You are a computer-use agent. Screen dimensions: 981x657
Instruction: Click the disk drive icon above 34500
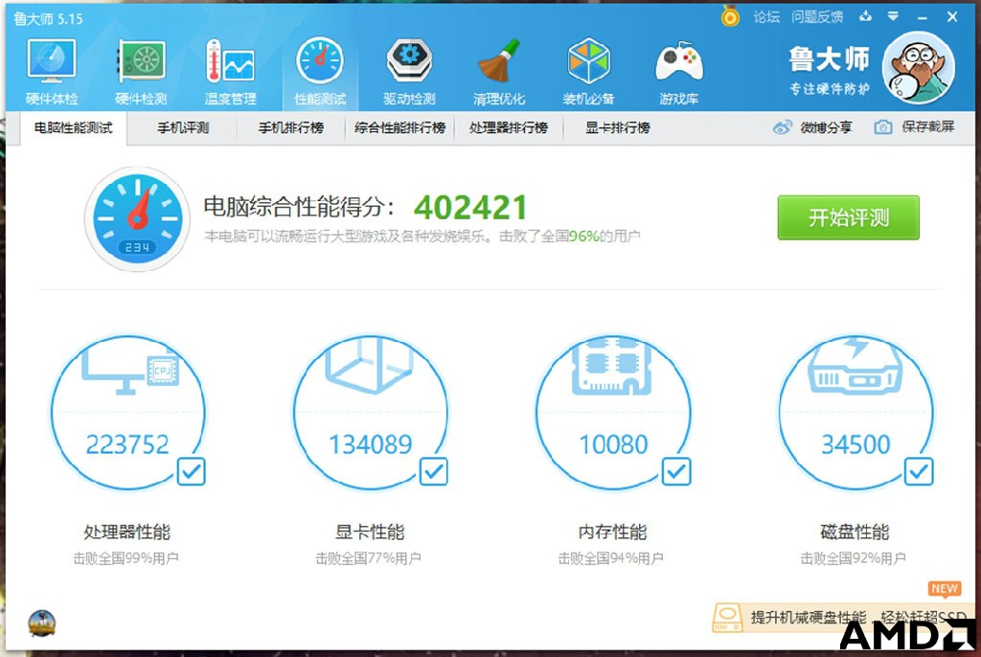click(x=856, y=367)
